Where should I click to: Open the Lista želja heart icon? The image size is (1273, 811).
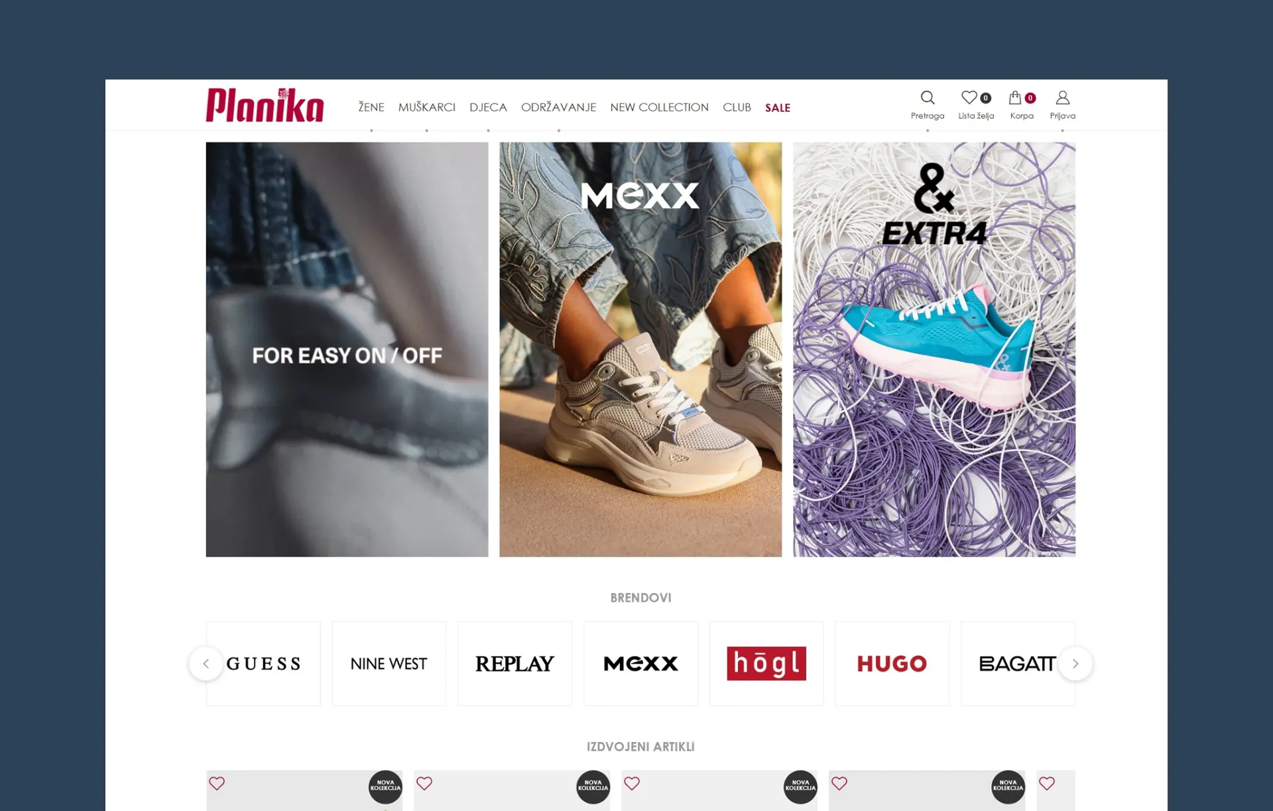[x=969, y=98]
